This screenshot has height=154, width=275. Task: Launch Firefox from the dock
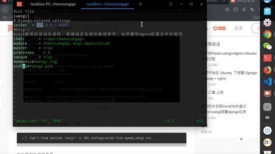pos(267,70)
